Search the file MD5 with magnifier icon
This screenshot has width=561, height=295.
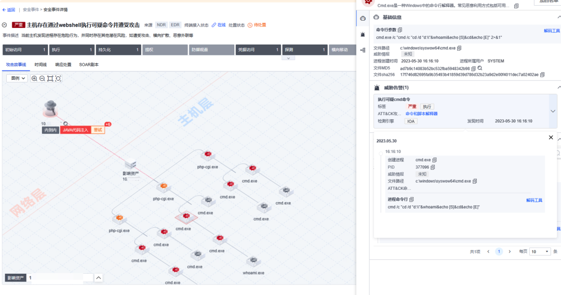(x=480, y=68)
